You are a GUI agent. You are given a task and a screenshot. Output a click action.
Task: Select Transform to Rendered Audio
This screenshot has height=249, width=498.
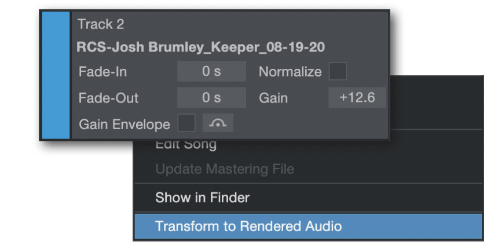(x=309, y=226)
